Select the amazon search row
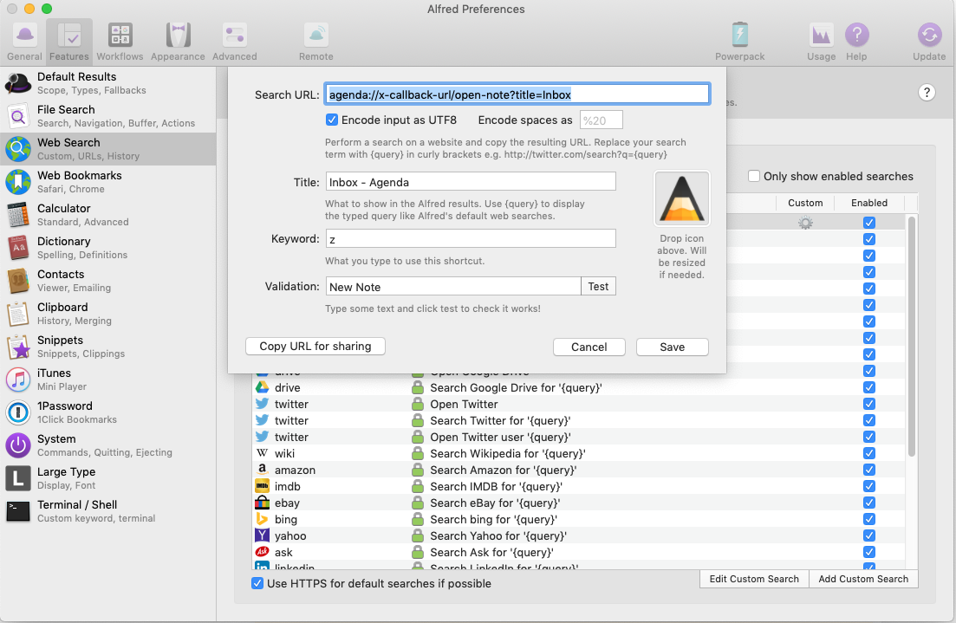This screenshot has width=956, height=623. click(x=579, y=470)
